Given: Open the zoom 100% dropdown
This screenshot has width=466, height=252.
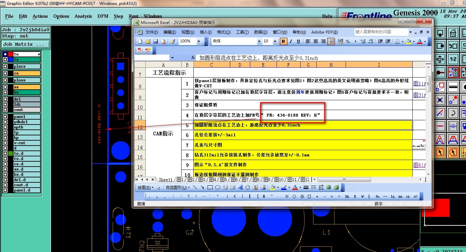Looking at the screenshot, I should (199, 41).
